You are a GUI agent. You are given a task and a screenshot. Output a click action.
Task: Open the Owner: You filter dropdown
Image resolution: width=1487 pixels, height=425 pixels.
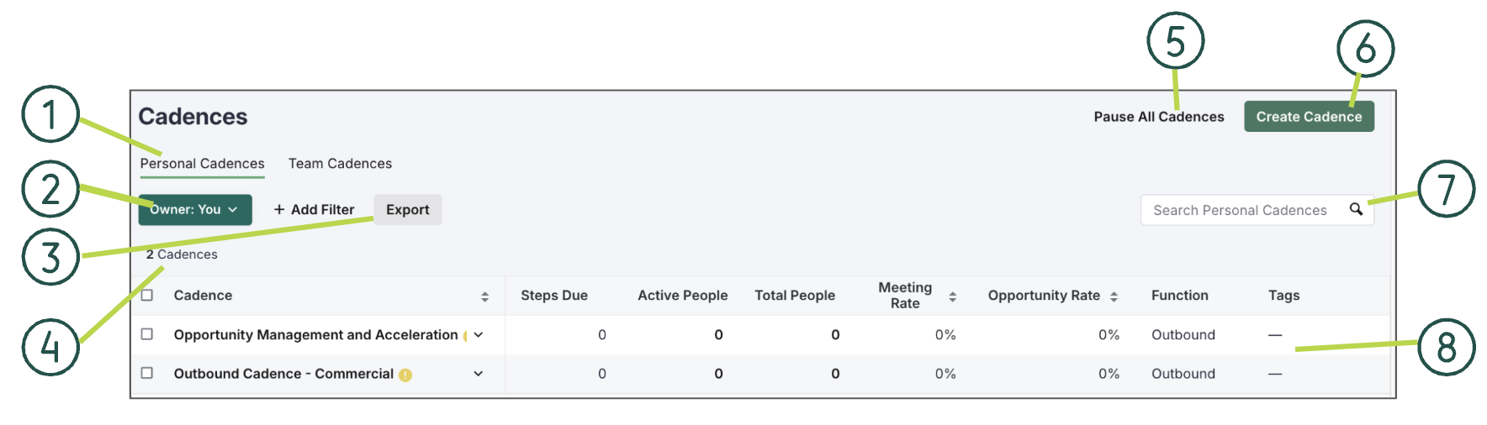pos(195,210)
